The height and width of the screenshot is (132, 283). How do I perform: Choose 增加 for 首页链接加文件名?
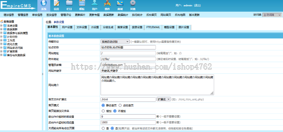[103, 111]
